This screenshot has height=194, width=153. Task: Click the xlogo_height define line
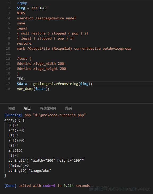coord(41,69)
